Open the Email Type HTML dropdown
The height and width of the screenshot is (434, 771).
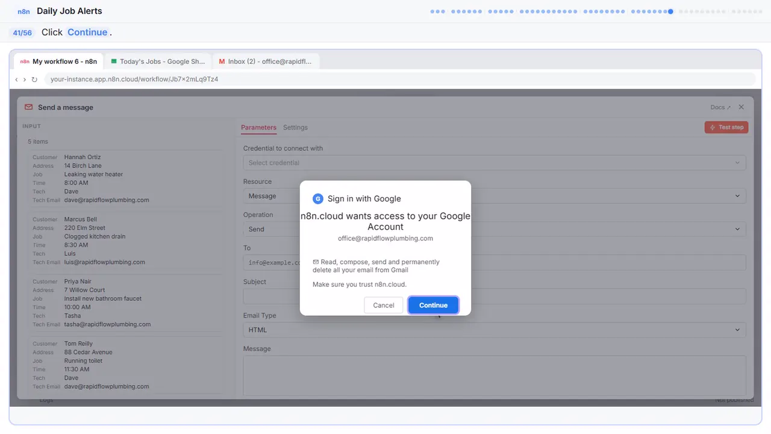495,330
